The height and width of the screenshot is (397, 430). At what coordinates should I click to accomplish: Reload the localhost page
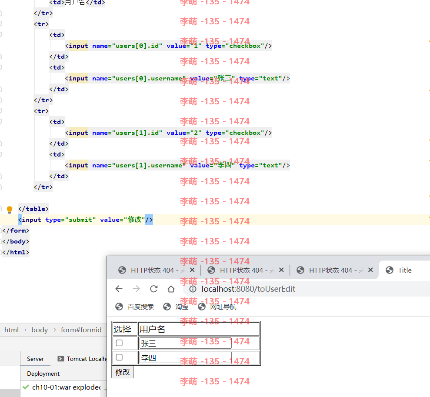pyautogui.click(x=154, y=289)
